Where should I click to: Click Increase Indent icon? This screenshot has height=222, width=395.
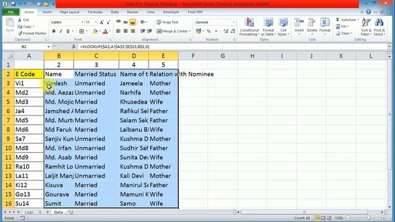tap(149, 31)
